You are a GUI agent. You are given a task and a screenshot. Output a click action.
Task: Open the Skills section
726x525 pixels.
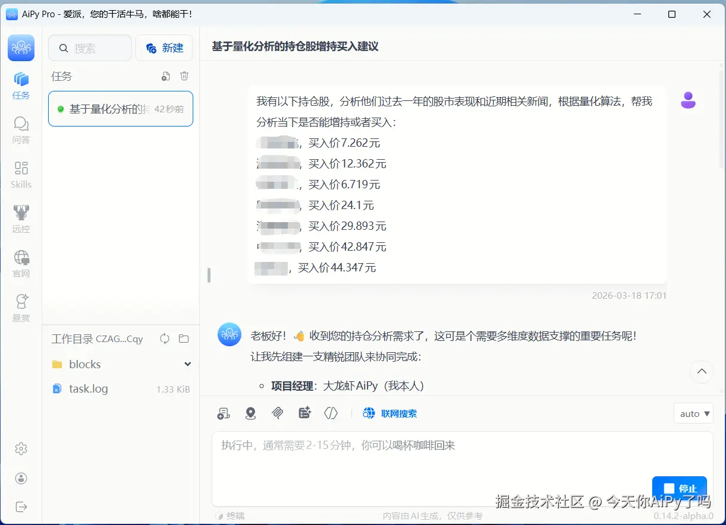(21, 175)
